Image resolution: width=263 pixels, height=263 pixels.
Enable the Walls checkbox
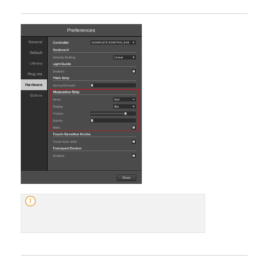[134, 127]
